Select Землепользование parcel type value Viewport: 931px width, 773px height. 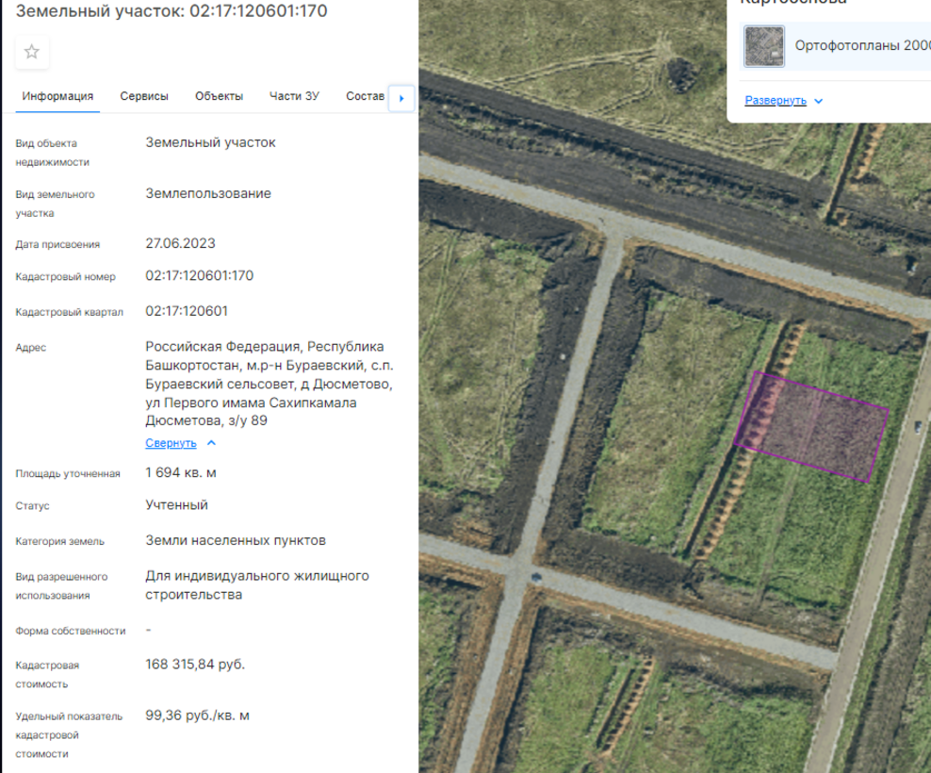[x=208, y=193]
